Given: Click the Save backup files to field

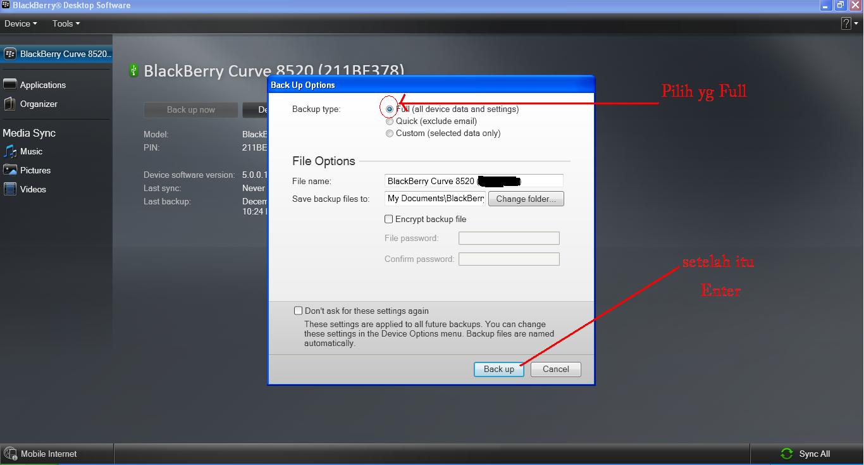Looking at the screenshot, I should click(435, 199).
